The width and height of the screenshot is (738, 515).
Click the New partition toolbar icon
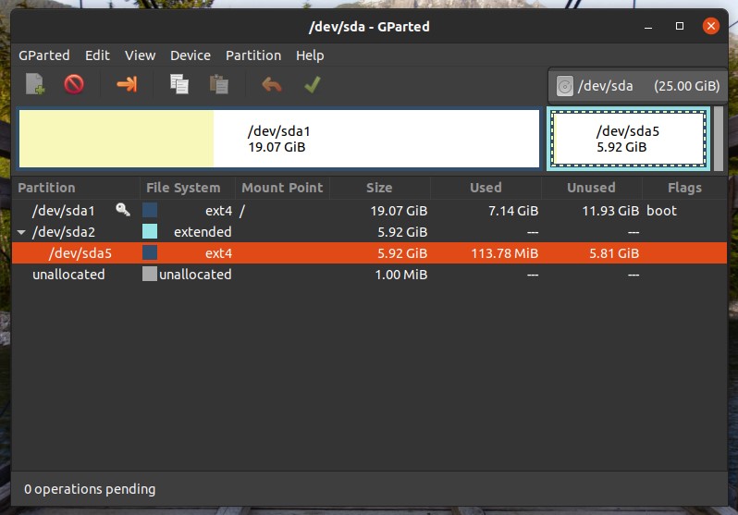tap(35, 85)
